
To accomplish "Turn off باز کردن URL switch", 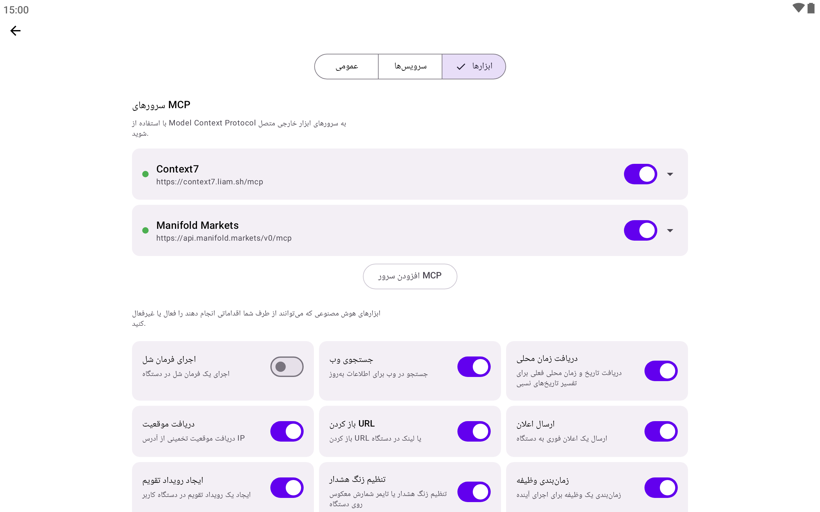I will point(474,431).
